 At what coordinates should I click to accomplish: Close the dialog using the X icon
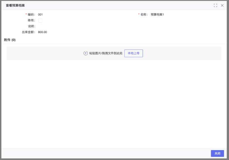pyautogui.click(x=222, y=6)
